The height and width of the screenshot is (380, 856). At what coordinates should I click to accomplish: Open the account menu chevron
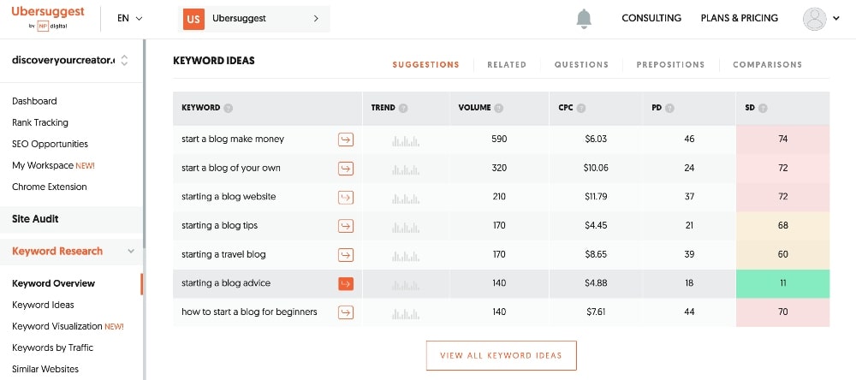(836, 19)
